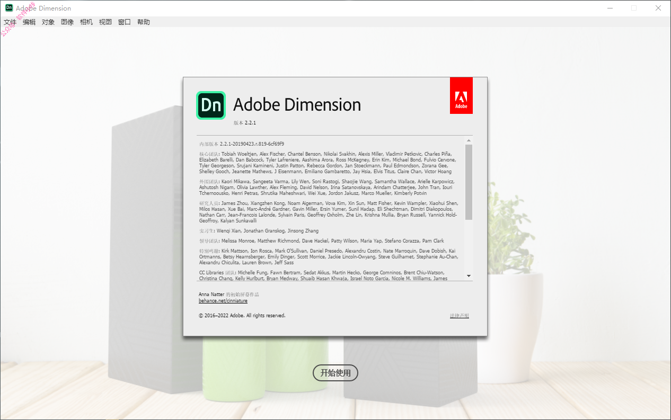Screen dimensions: 671x420
Task: Click the name "Tobiah Woeltjen" in credits
Action: pyautogui.click(x=240, y=154)
